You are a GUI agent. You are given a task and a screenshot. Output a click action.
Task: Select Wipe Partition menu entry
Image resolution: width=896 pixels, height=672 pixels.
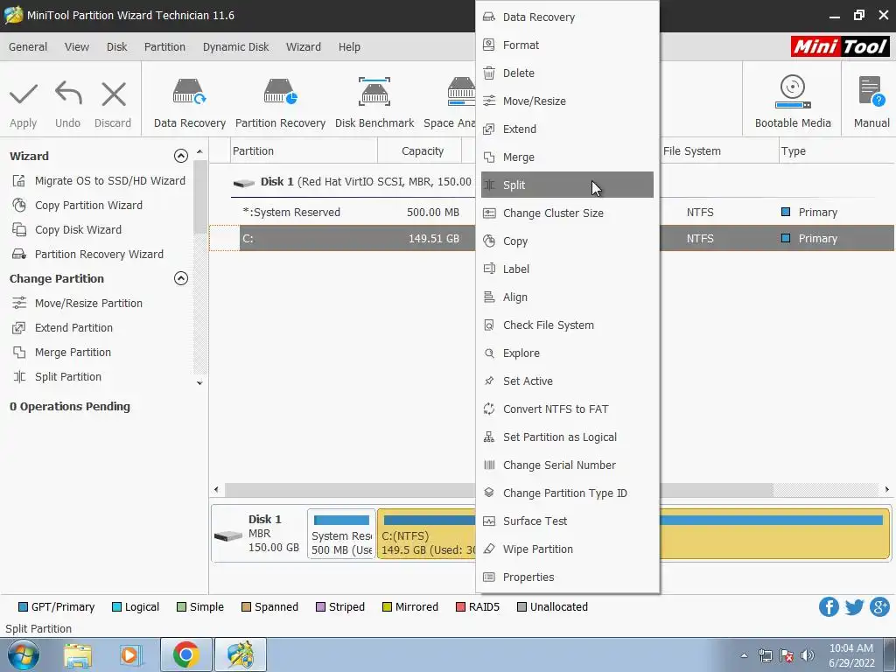(x=567, y=549)
